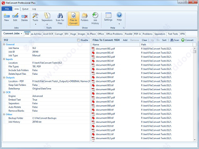Click the Name column header
The height and width of the screenshot is (149, 199).
pos(116,45)
